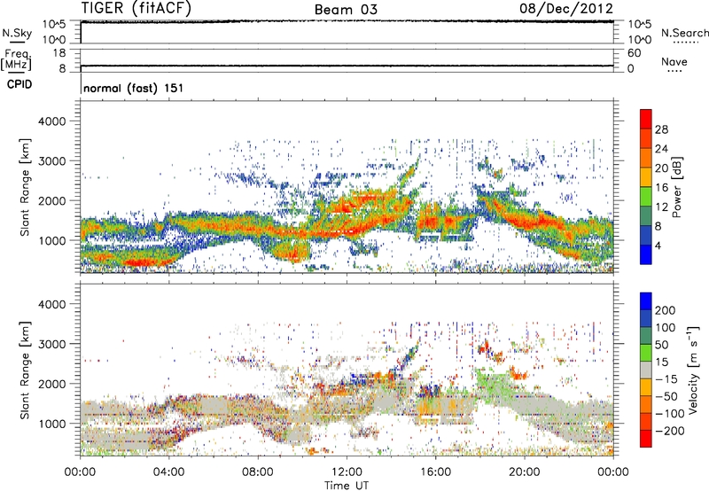Click the red top of power colorbar
The height and width of the screenshot is (491, 709).
pyautogui.click(x=646, y=119)
